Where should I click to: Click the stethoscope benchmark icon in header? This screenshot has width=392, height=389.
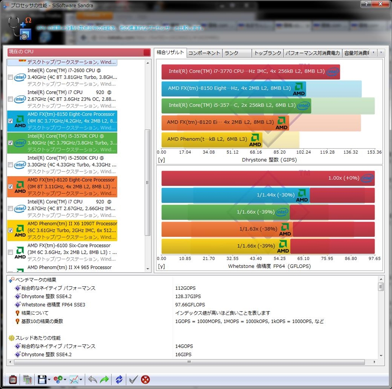[20, 28]
